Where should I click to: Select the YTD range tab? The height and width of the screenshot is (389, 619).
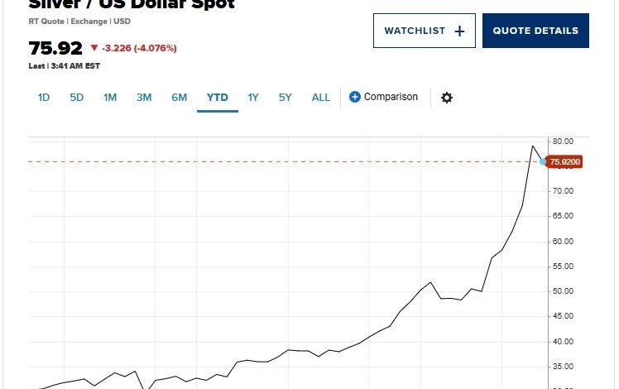[x=217, y=98]
